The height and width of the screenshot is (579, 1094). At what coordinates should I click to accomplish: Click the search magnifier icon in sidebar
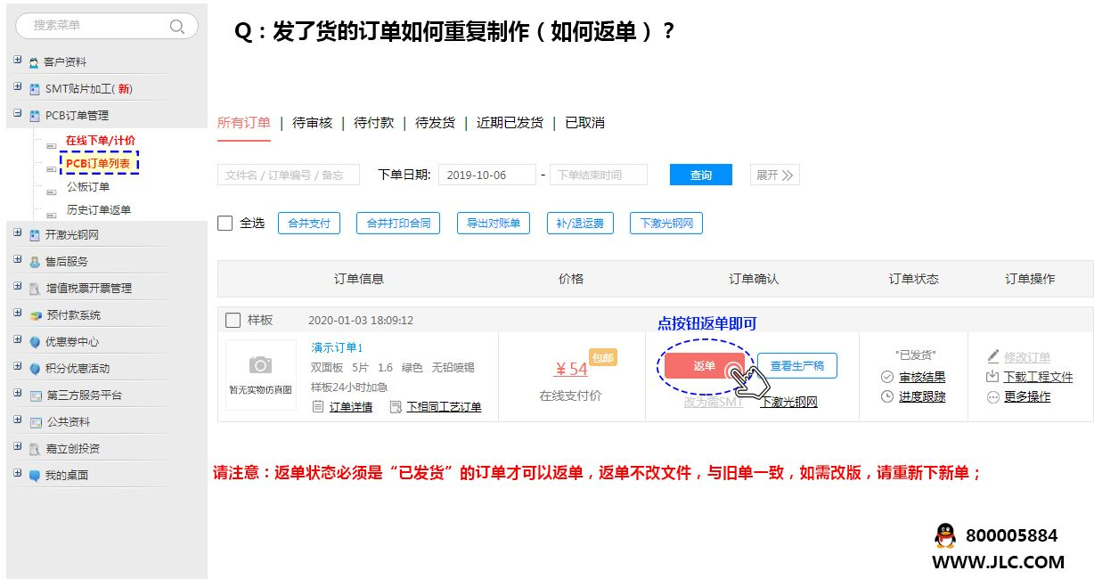177,27
